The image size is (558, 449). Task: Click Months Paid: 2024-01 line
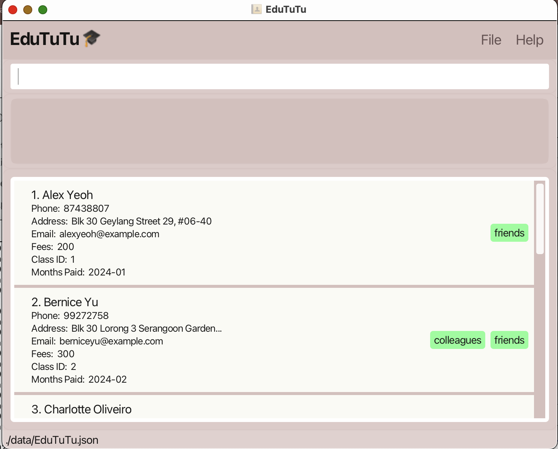click(x=78, y=272)
